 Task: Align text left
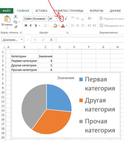[72, 25]
